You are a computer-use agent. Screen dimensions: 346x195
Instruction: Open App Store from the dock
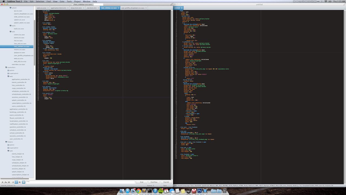tap(127, 191)
